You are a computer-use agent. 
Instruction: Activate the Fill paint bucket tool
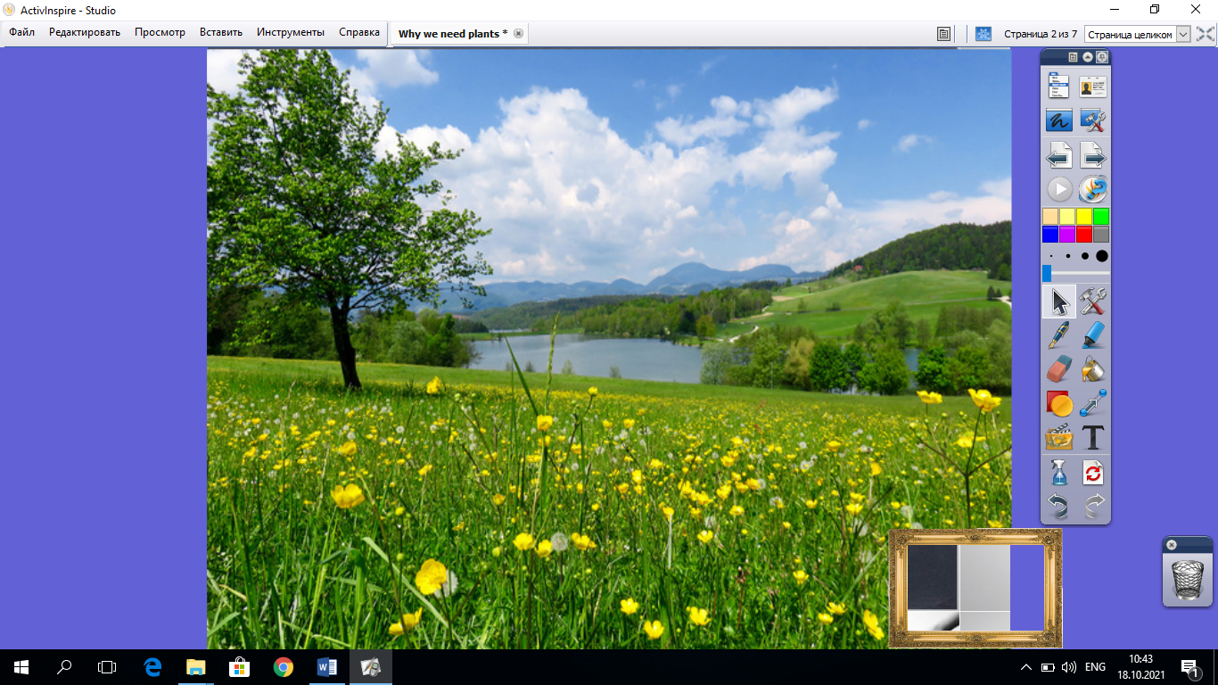(1093, 368)
